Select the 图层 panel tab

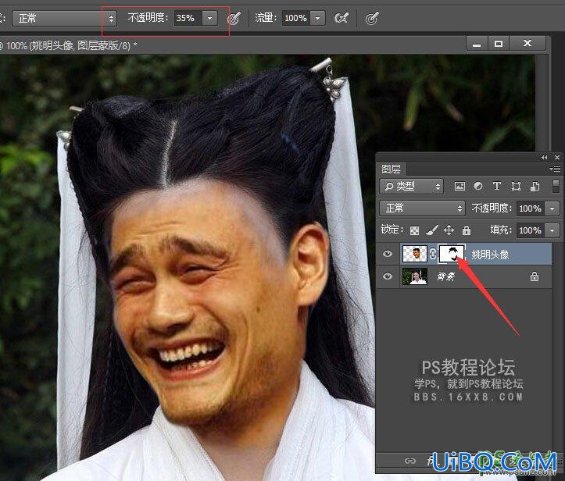[x=392, y=169]
